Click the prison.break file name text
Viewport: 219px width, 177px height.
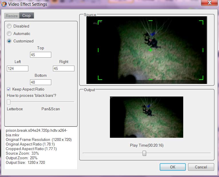(37, 133)
